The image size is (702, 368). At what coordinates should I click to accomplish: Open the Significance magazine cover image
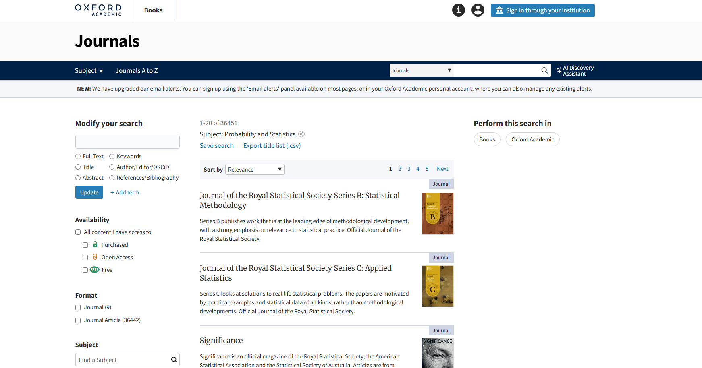click(437, 353)
